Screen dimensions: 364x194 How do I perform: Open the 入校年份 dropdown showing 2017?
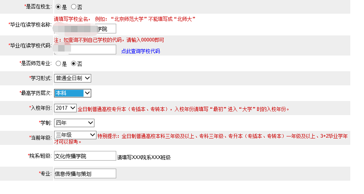(65, 108)
